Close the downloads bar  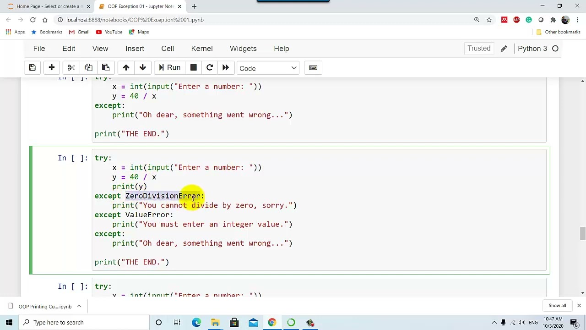tap(579, 306)
